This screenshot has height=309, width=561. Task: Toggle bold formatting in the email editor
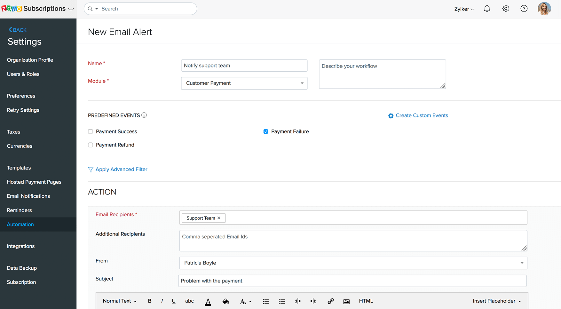pyautogui.click(x=149, y=301)
